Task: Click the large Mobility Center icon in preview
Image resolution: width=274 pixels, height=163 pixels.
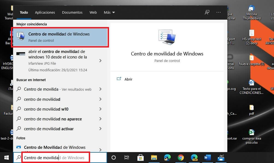Action: (167, 37)
